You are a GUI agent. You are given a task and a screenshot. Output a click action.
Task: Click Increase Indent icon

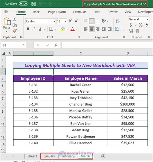[110, 29]
